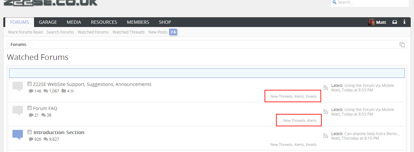
Task: Open the quick navigation menu icon
Action: [x=402, y=45]
